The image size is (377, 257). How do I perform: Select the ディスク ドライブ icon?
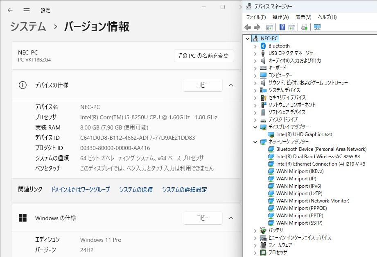click(x=263, y=120)
